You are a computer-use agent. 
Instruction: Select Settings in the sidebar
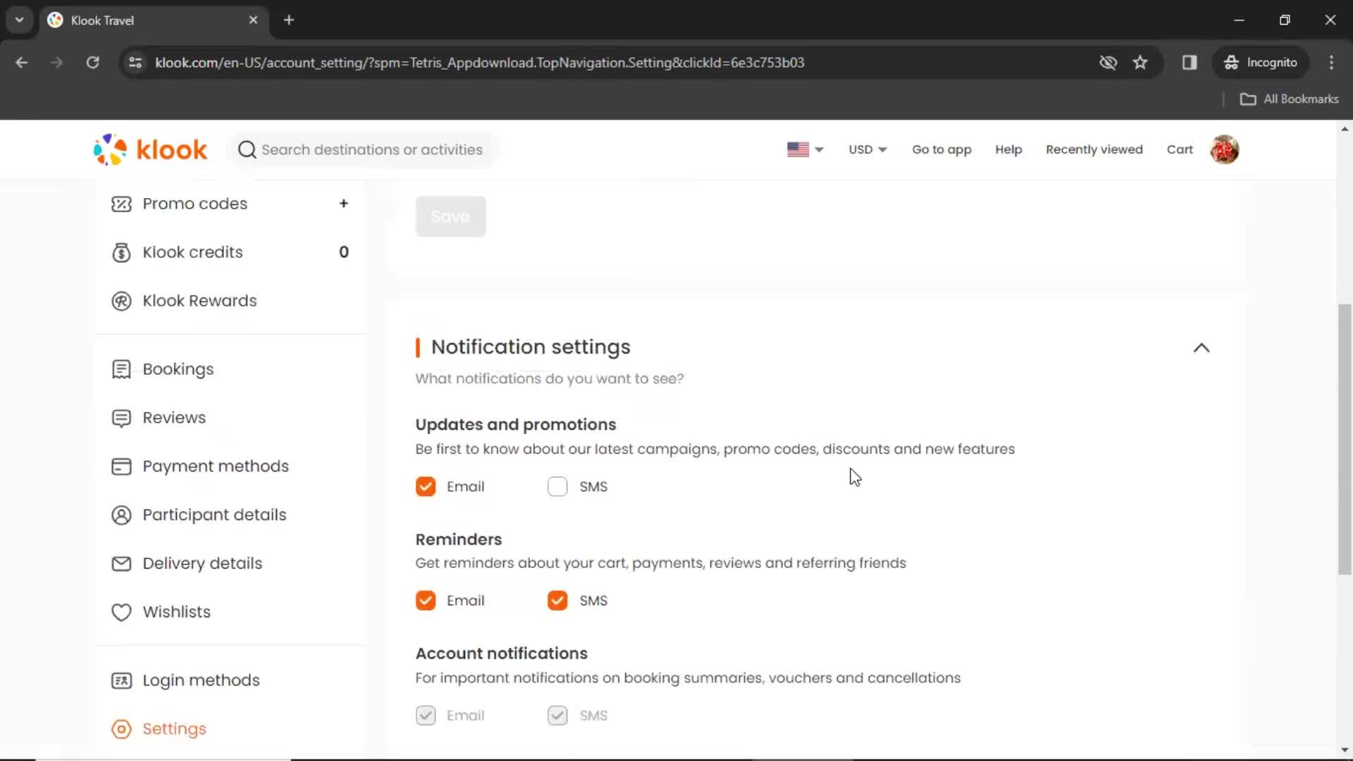pos(175,729)
